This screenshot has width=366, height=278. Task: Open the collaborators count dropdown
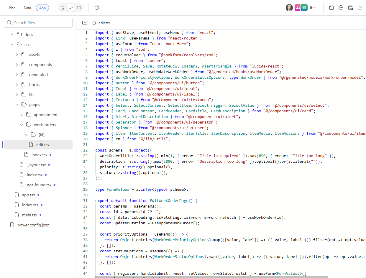click(x=313, y=8)
